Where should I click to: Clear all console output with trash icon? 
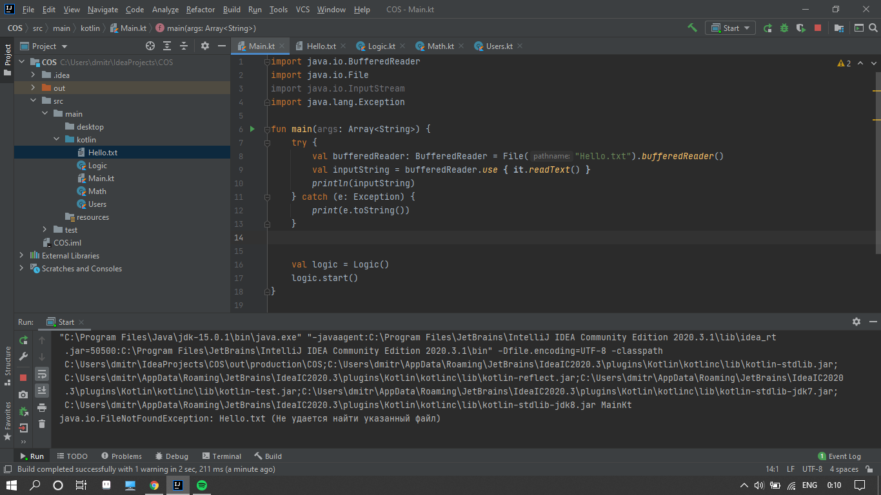(42, 423)
